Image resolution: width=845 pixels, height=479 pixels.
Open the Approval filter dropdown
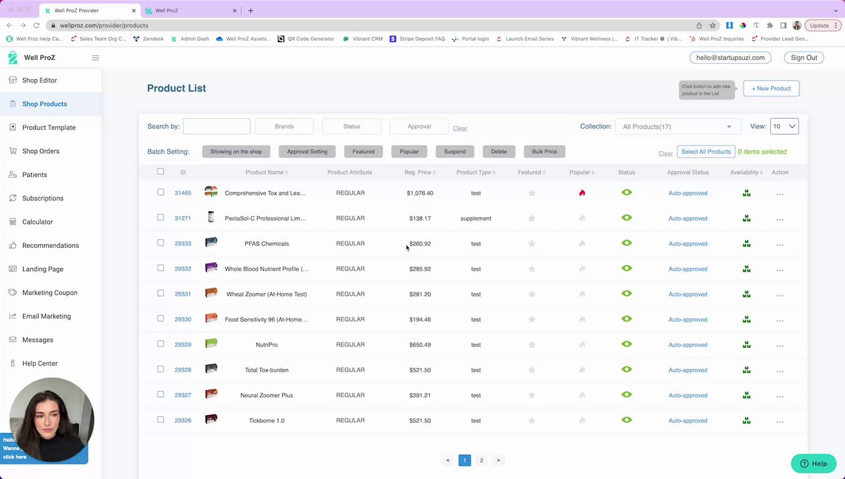[x=419, y=126]
